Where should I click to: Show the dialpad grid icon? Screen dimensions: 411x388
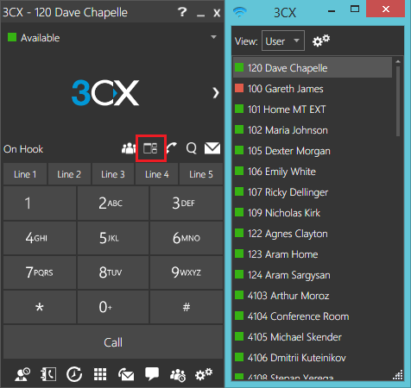[100, 374]
